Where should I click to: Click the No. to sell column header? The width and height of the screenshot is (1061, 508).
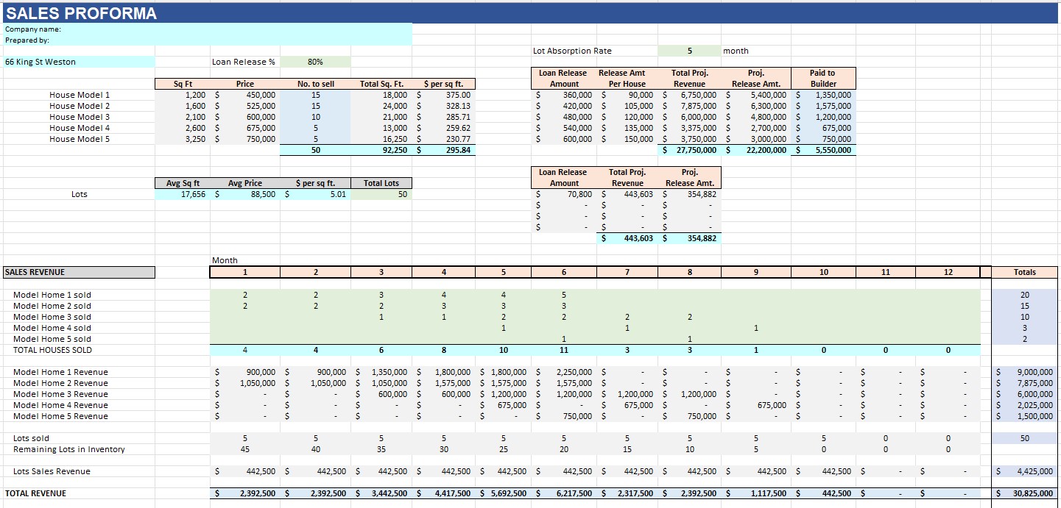(x=315, y=84)
